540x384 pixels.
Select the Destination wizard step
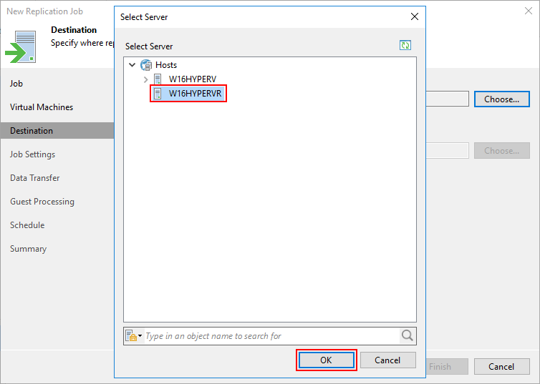[57, 131]
